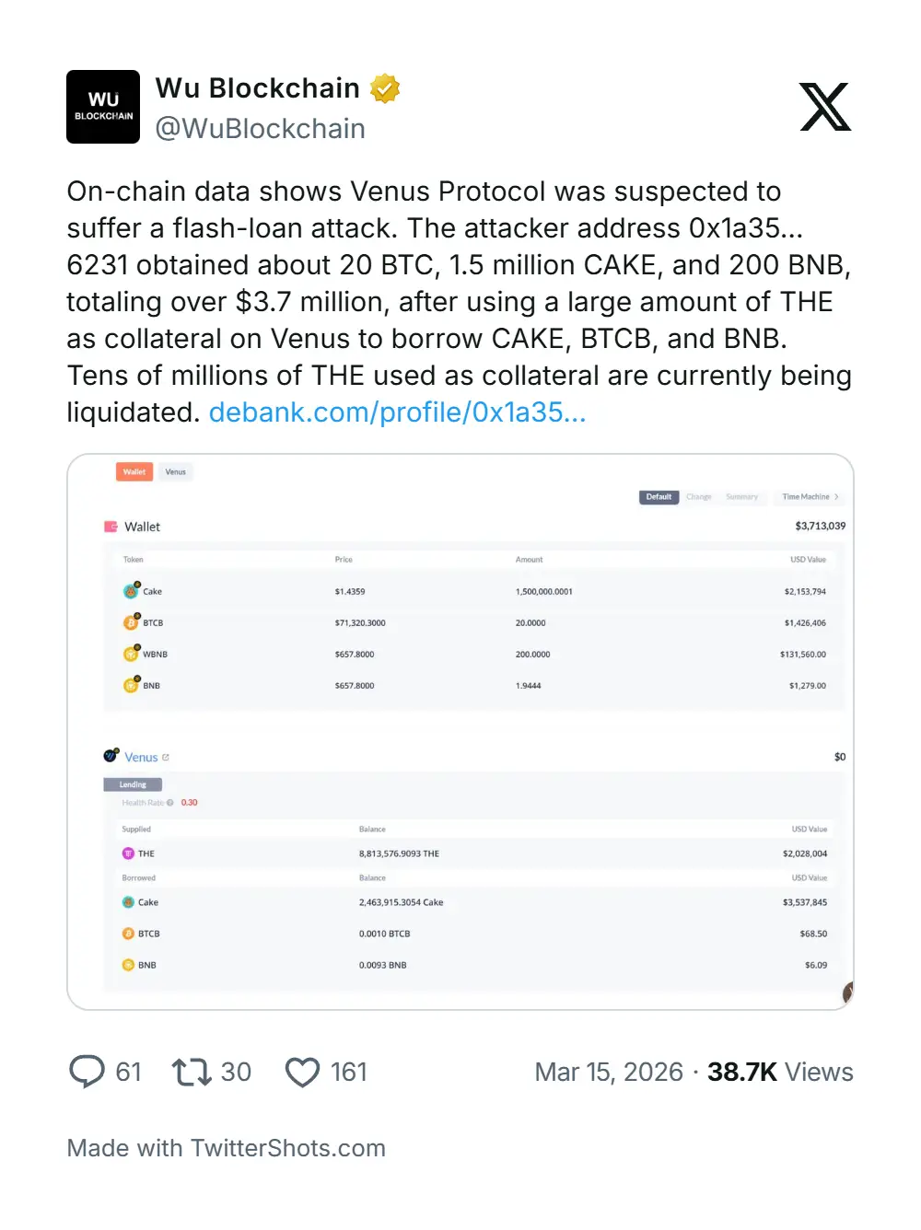The width and height of the screenshot is (921, 1230).
Task: Click the Wu Blockchain profile avatar
Action: coord(102,107)
